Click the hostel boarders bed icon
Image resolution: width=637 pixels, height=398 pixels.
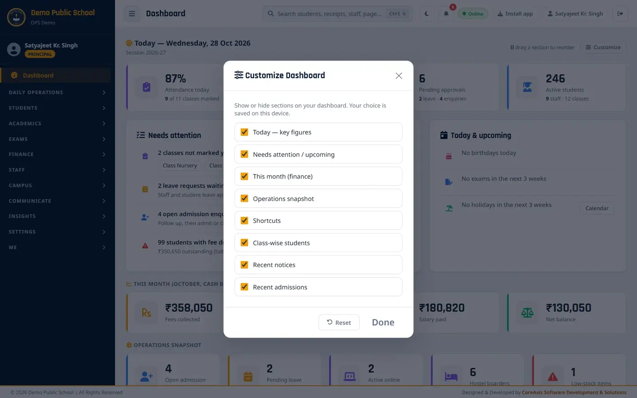point(451,376)
